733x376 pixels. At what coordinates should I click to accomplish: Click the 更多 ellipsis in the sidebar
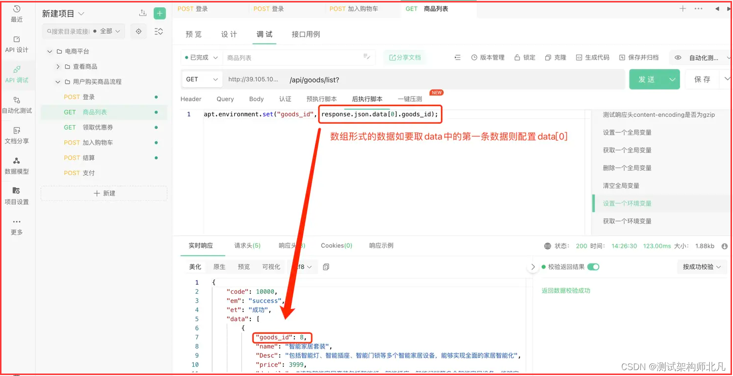coord(17,227)
